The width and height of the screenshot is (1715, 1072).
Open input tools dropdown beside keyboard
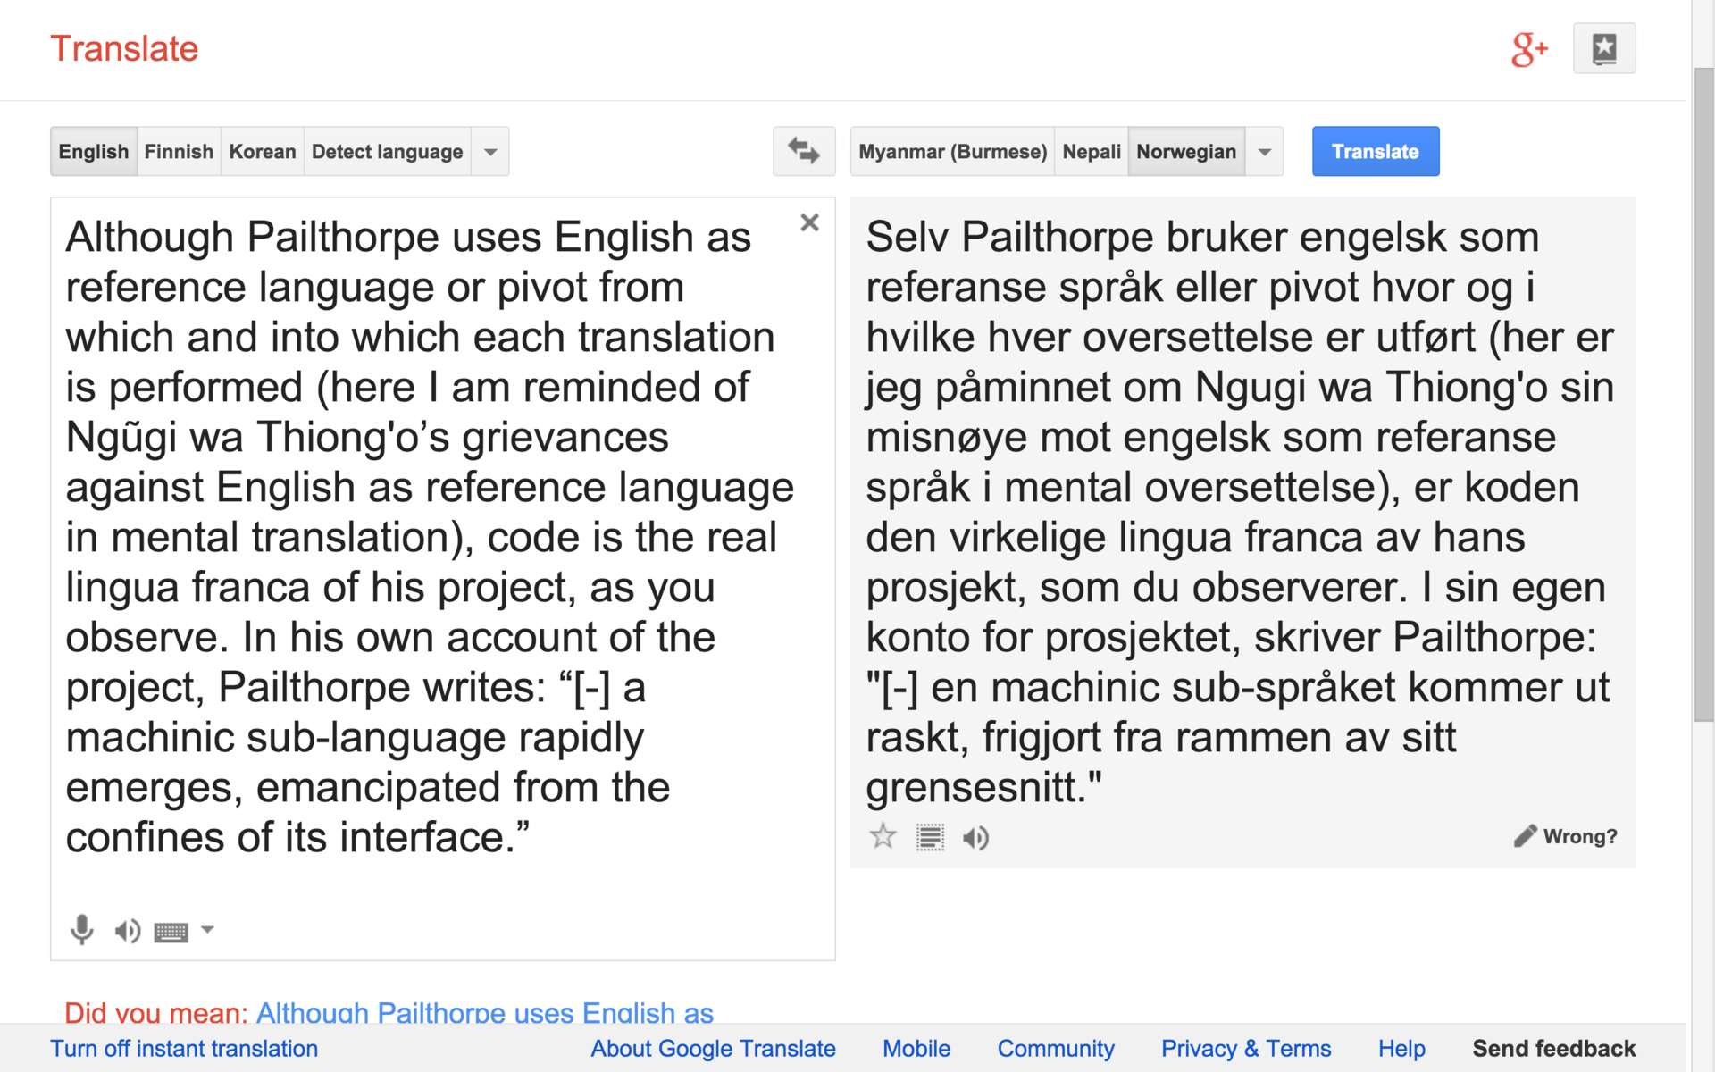[208, 930]
